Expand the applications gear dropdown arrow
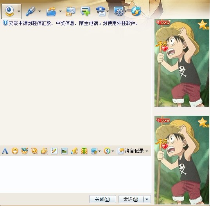The height and width of the screenshot is (206, 210). [126, 11]
